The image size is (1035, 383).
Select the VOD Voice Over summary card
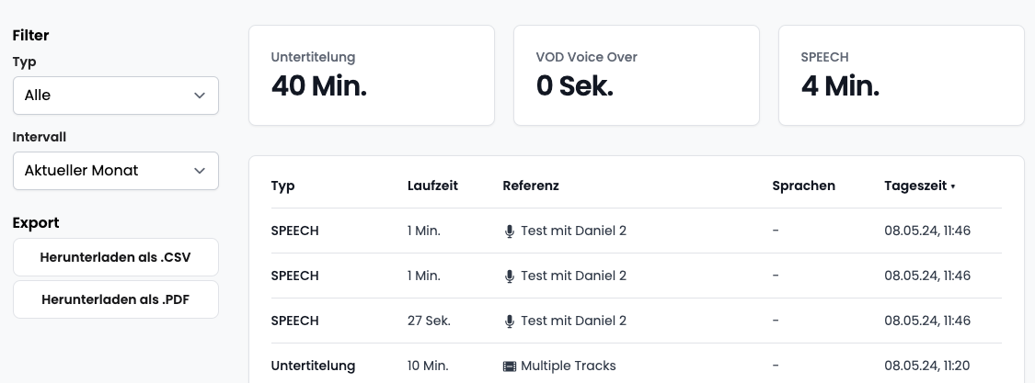point(637,75)
